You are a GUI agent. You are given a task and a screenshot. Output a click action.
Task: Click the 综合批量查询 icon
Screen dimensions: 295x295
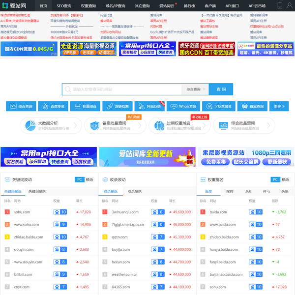coord(223,125)
